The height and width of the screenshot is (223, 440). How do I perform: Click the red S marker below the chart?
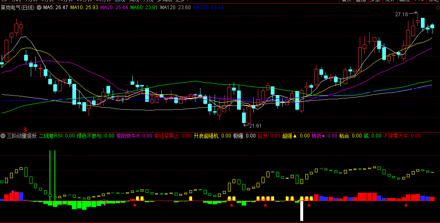(x=25, y=130)
